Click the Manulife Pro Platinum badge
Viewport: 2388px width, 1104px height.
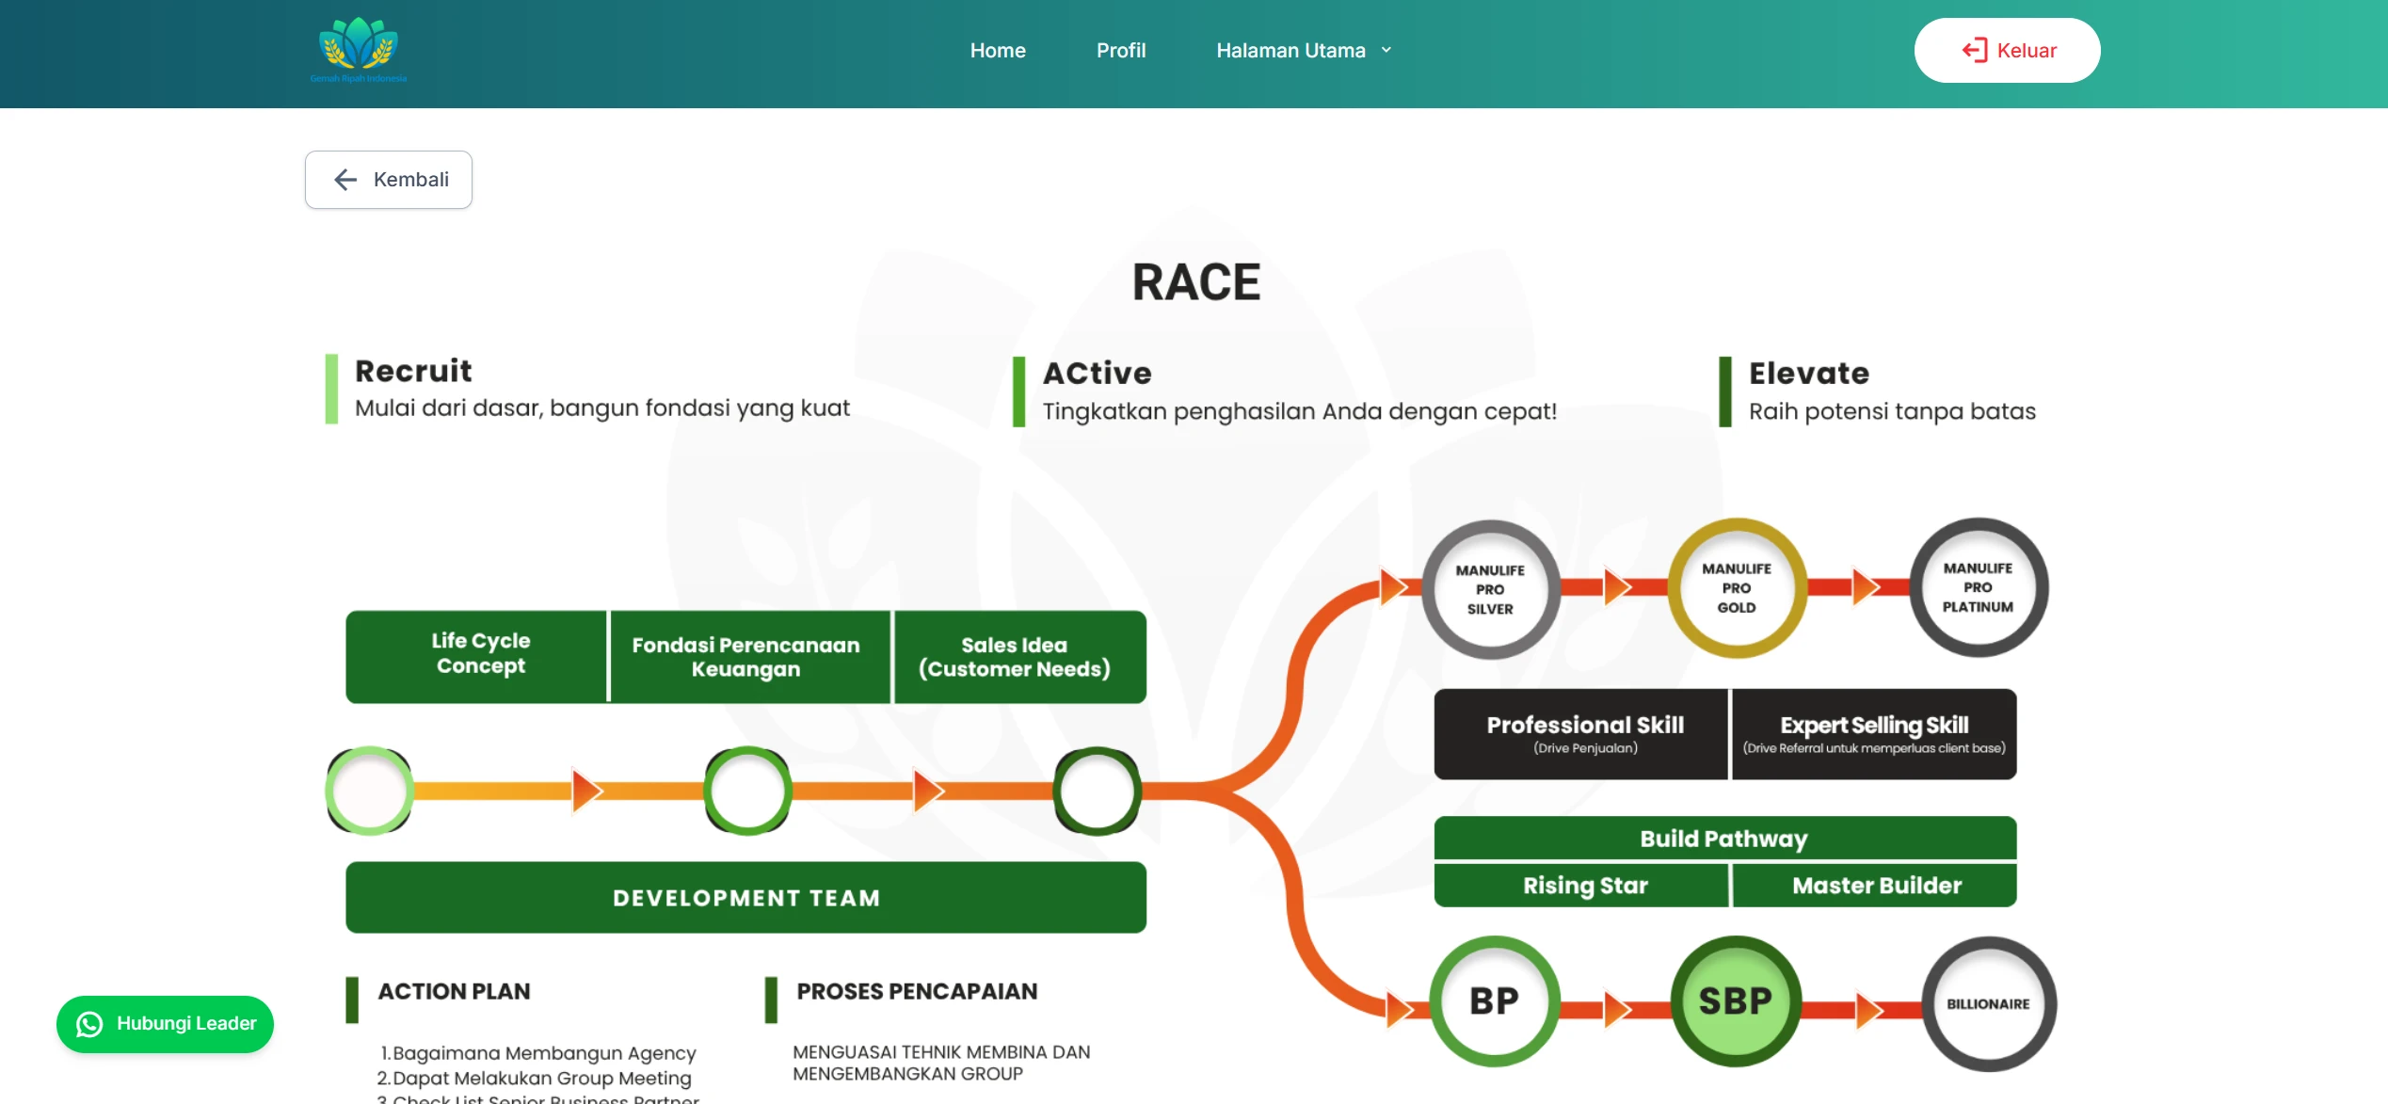(1978, 587)
